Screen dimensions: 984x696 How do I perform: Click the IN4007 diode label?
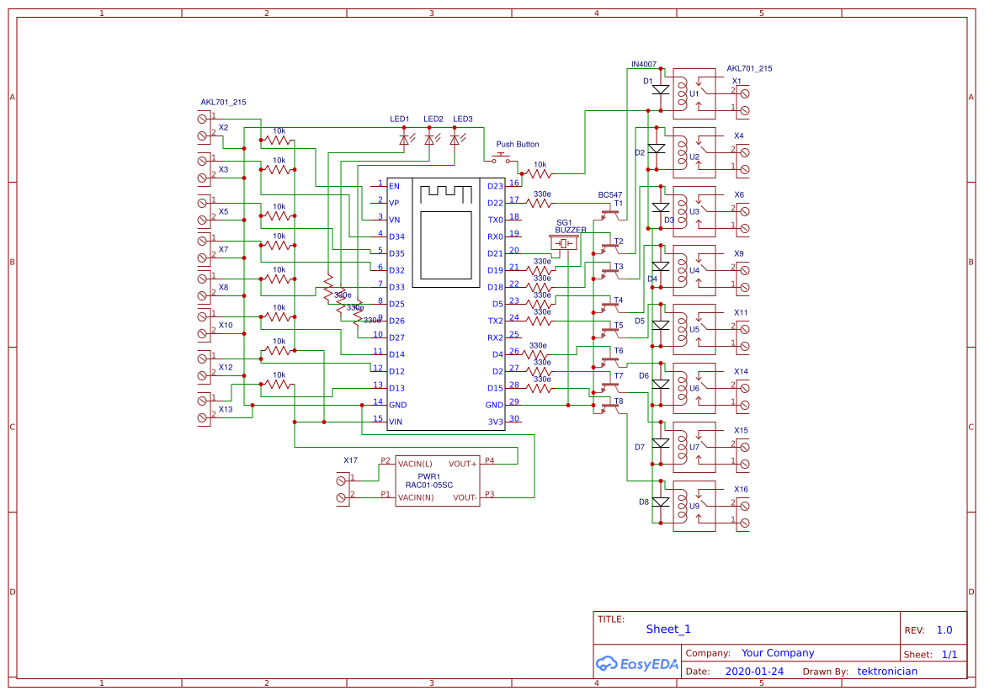tap(644, 64)
